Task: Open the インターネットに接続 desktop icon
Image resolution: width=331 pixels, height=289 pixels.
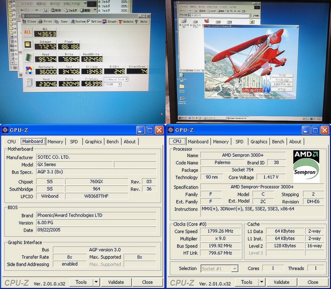Action: [181, 75]
